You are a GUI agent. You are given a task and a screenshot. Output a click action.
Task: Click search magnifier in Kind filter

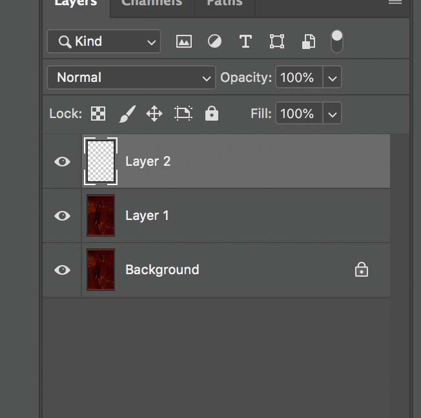pyautogui.click(x=65, y=42)
